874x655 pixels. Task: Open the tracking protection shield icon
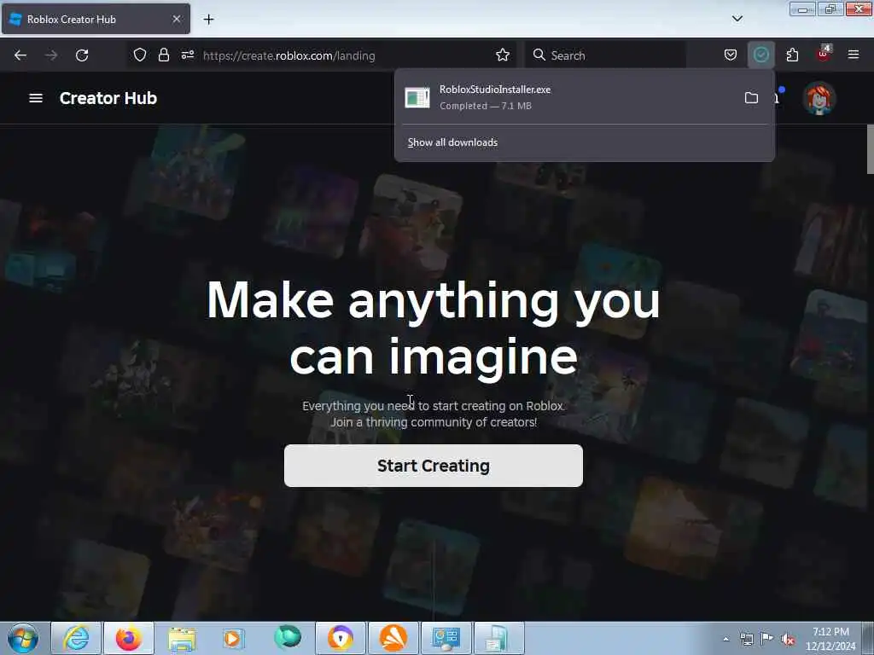click(140, 55)
